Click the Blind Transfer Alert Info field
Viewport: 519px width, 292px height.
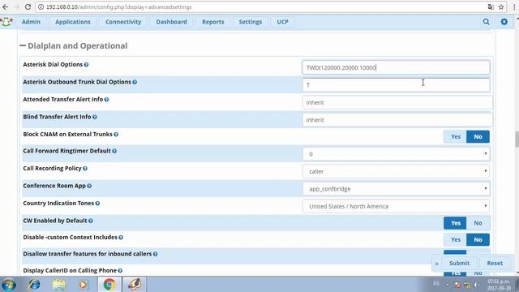[x=397, y=120]
